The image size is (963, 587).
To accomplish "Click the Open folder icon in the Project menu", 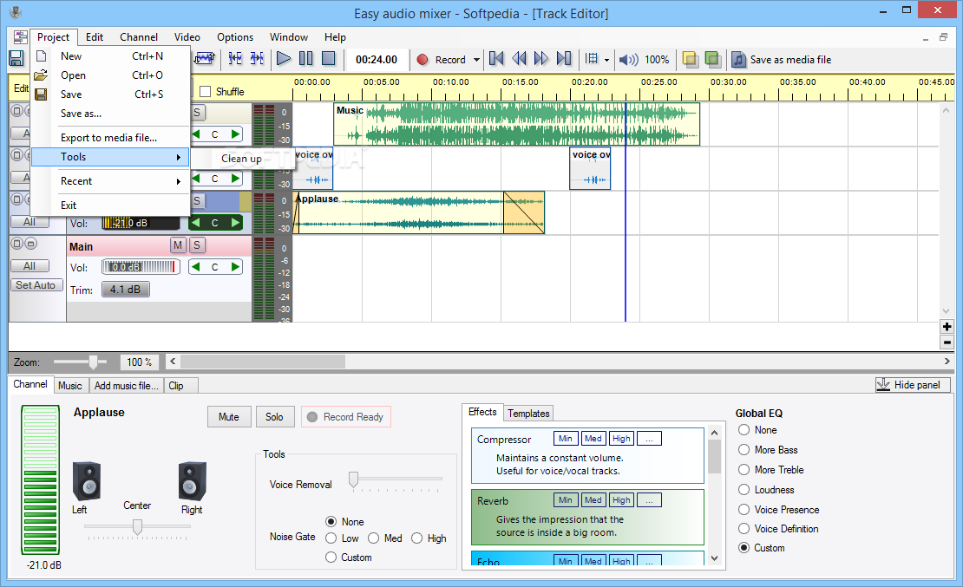I will point(41,75).
